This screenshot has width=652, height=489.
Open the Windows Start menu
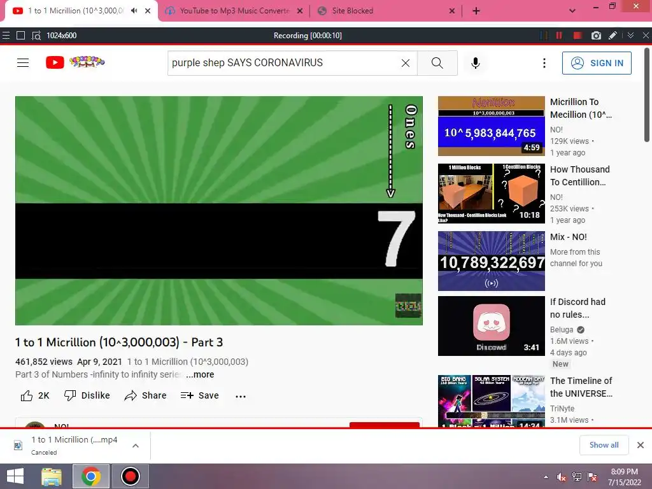pyautogui.click(x=15, y=476)
